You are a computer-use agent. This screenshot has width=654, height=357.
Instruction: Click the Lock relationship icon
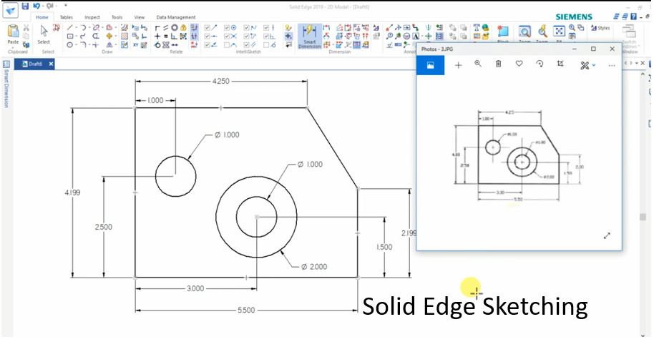coord(183,27)
